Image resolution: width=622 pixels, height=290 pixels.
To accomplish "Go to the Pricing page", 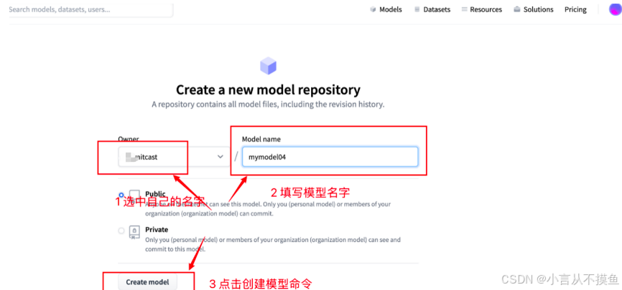I will 575,9.
